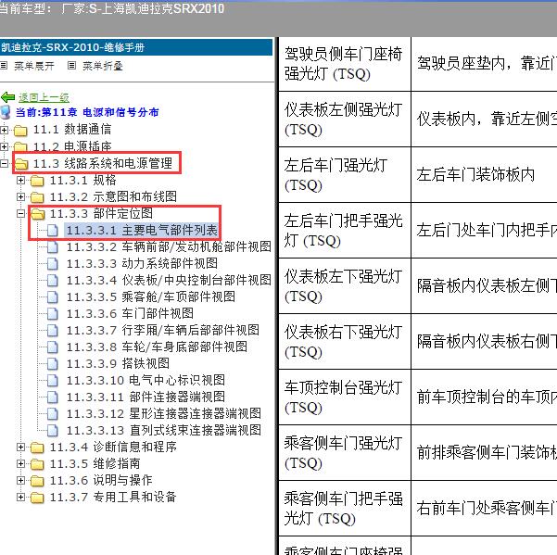
Task: Click page icon of 11.3.3.3 动力系统部件视图
Action: pyautogui.click(x=53, y=264)
